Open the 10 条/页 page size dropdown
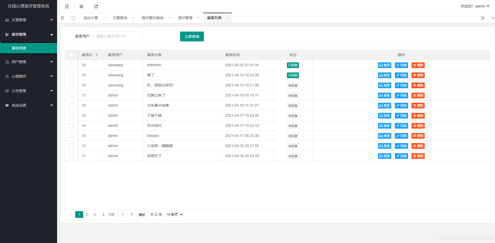 pos(174,215)
